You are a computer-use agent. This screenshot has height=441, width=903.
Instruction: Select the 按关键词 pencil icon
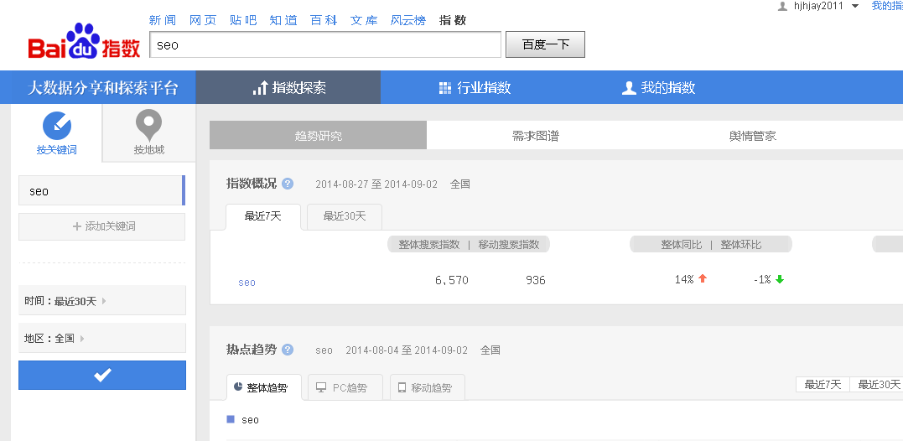[57, 126]
